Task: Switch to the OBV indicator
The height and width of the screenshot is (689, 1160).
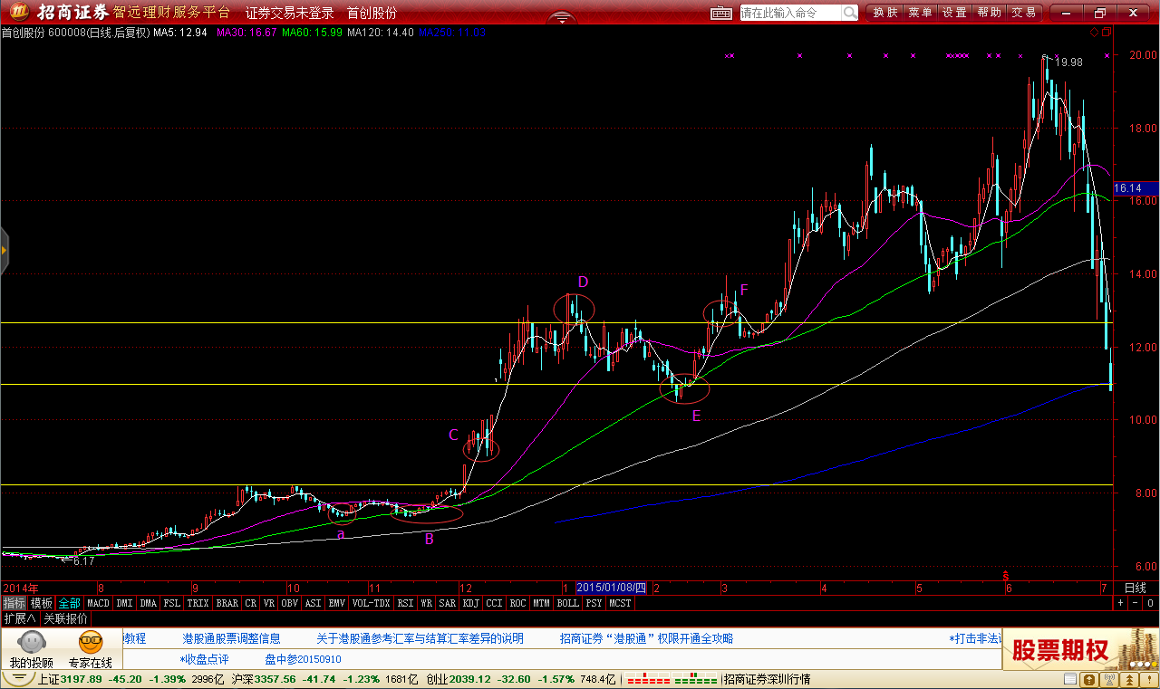Action: pyautogui.click(x=290, y=603)
